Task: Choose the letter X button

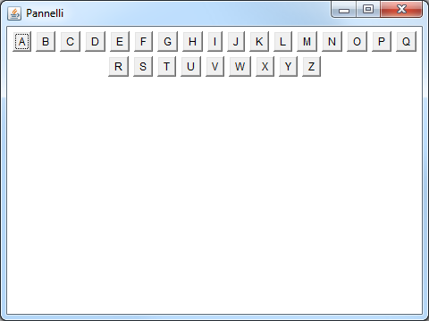Action: (x=265, y=66)
